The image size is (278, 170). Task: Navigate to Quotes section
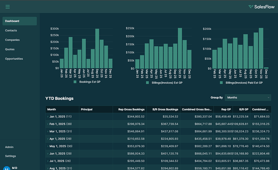pyautogui.click(x=10, y=49)
